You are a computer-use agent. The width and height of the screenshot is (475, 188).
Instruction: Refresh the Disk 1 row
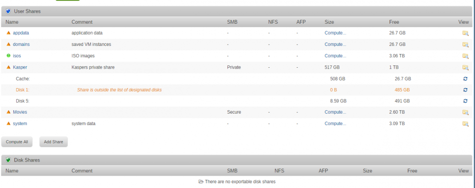(x=465, y=90)
